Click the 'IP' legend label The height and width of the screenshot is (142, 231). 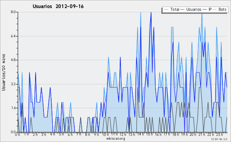pyautogui.click(x=210, y=9)
